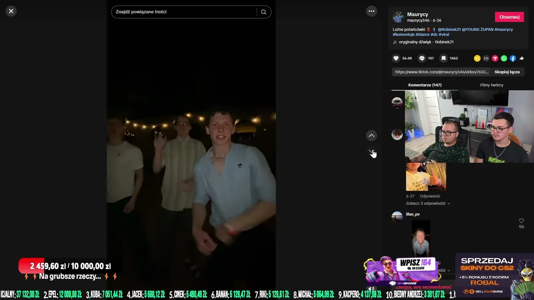Screen dimensions: 534x300
Task: Like lilae_pv's comment with heart icon
Action: coord(521,221)
